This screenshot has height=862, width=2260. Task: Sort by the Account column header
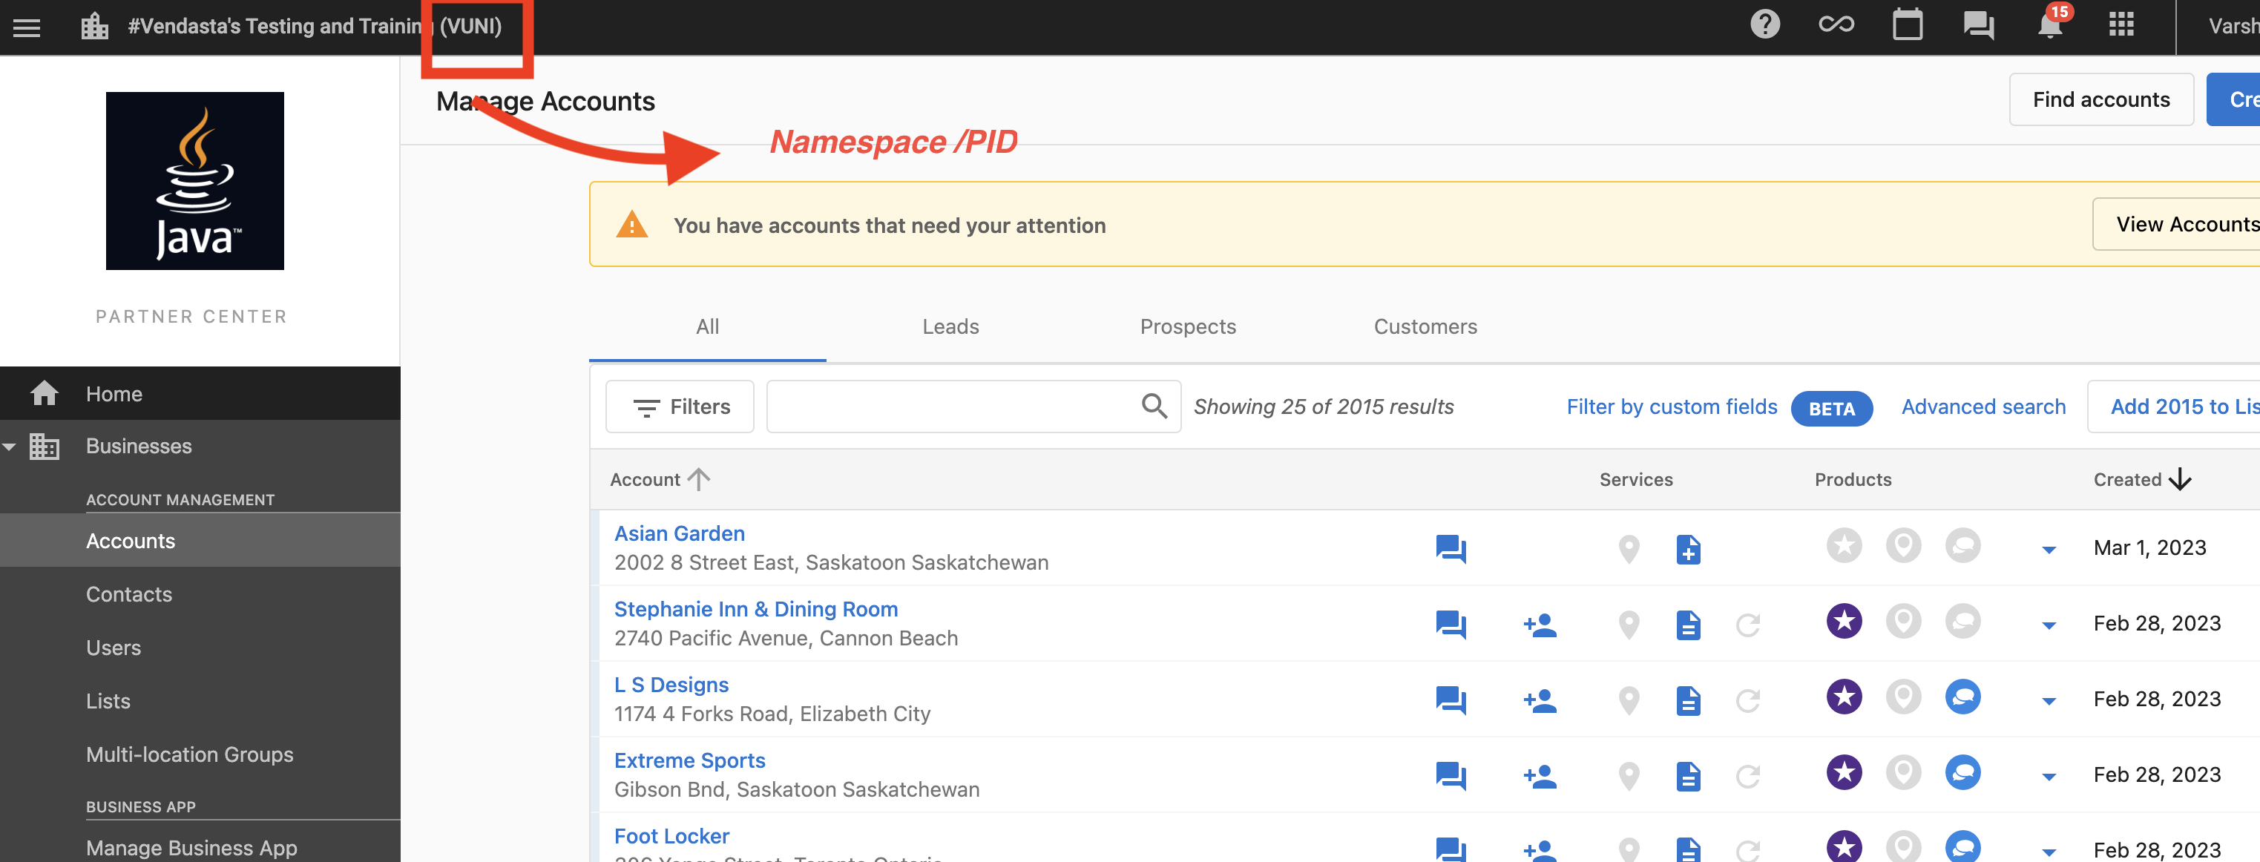660,480
